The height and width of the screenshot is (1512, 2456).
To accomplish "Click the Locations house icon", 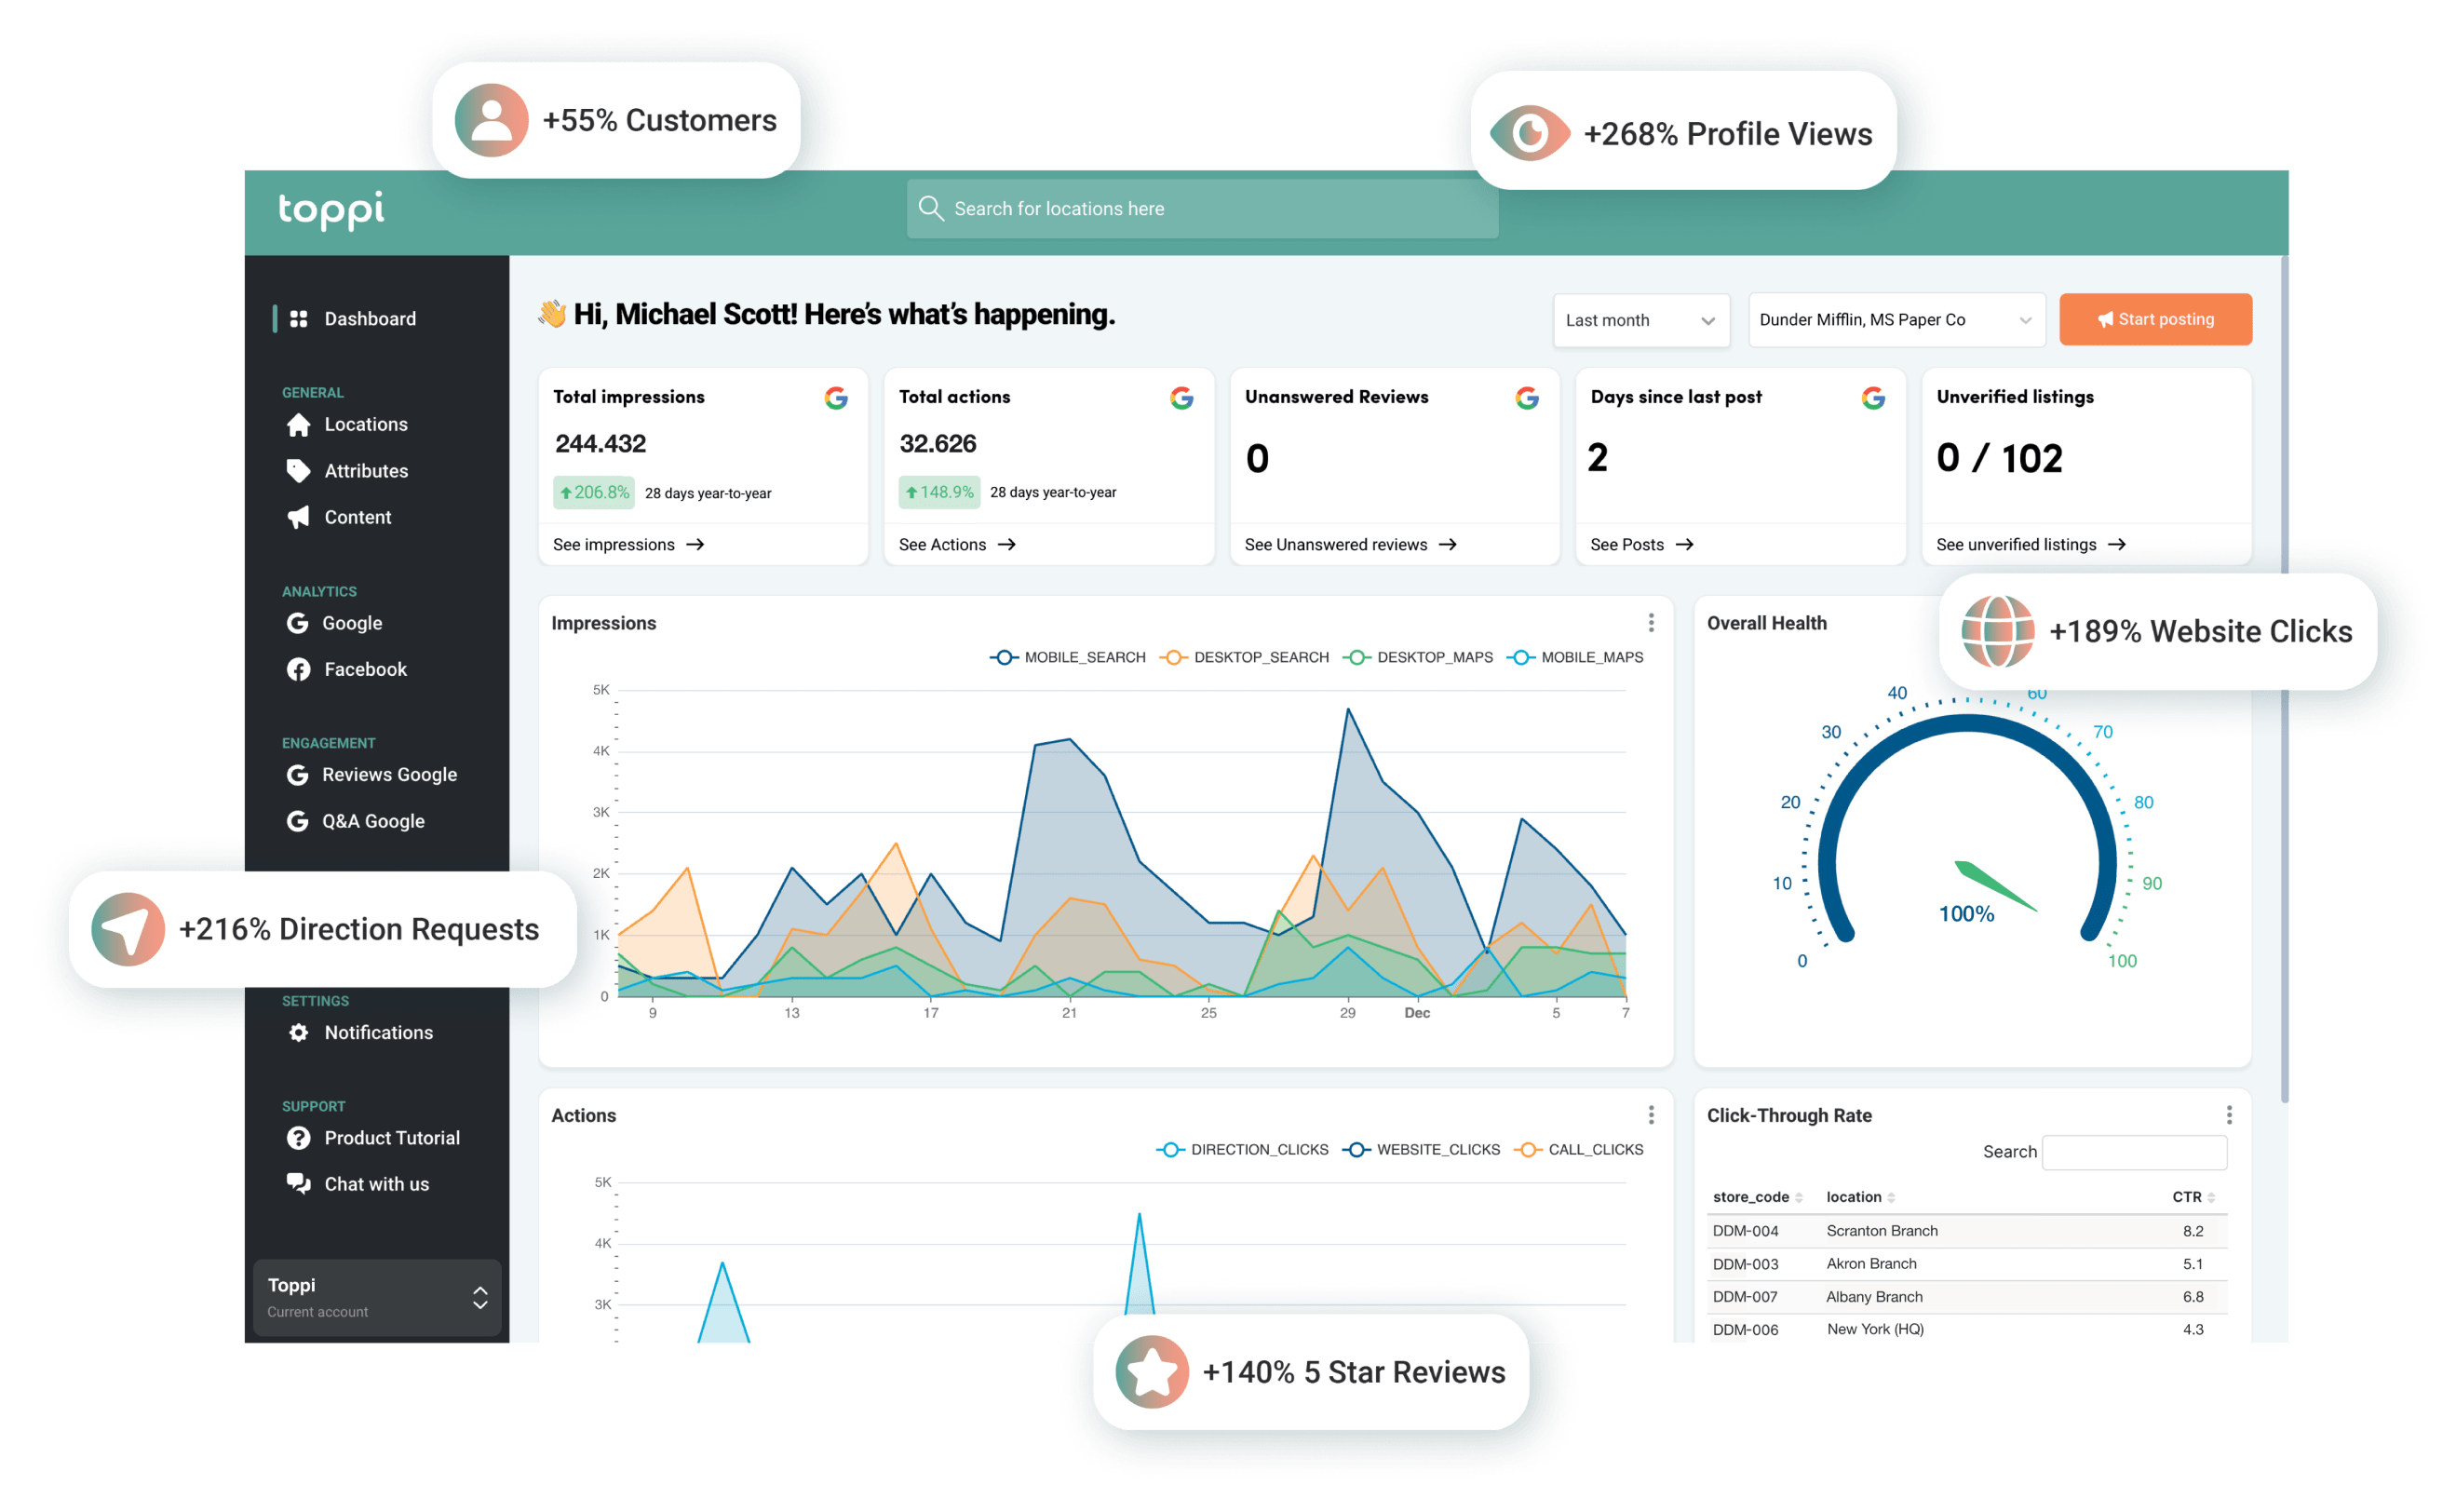I will point(298,425).
